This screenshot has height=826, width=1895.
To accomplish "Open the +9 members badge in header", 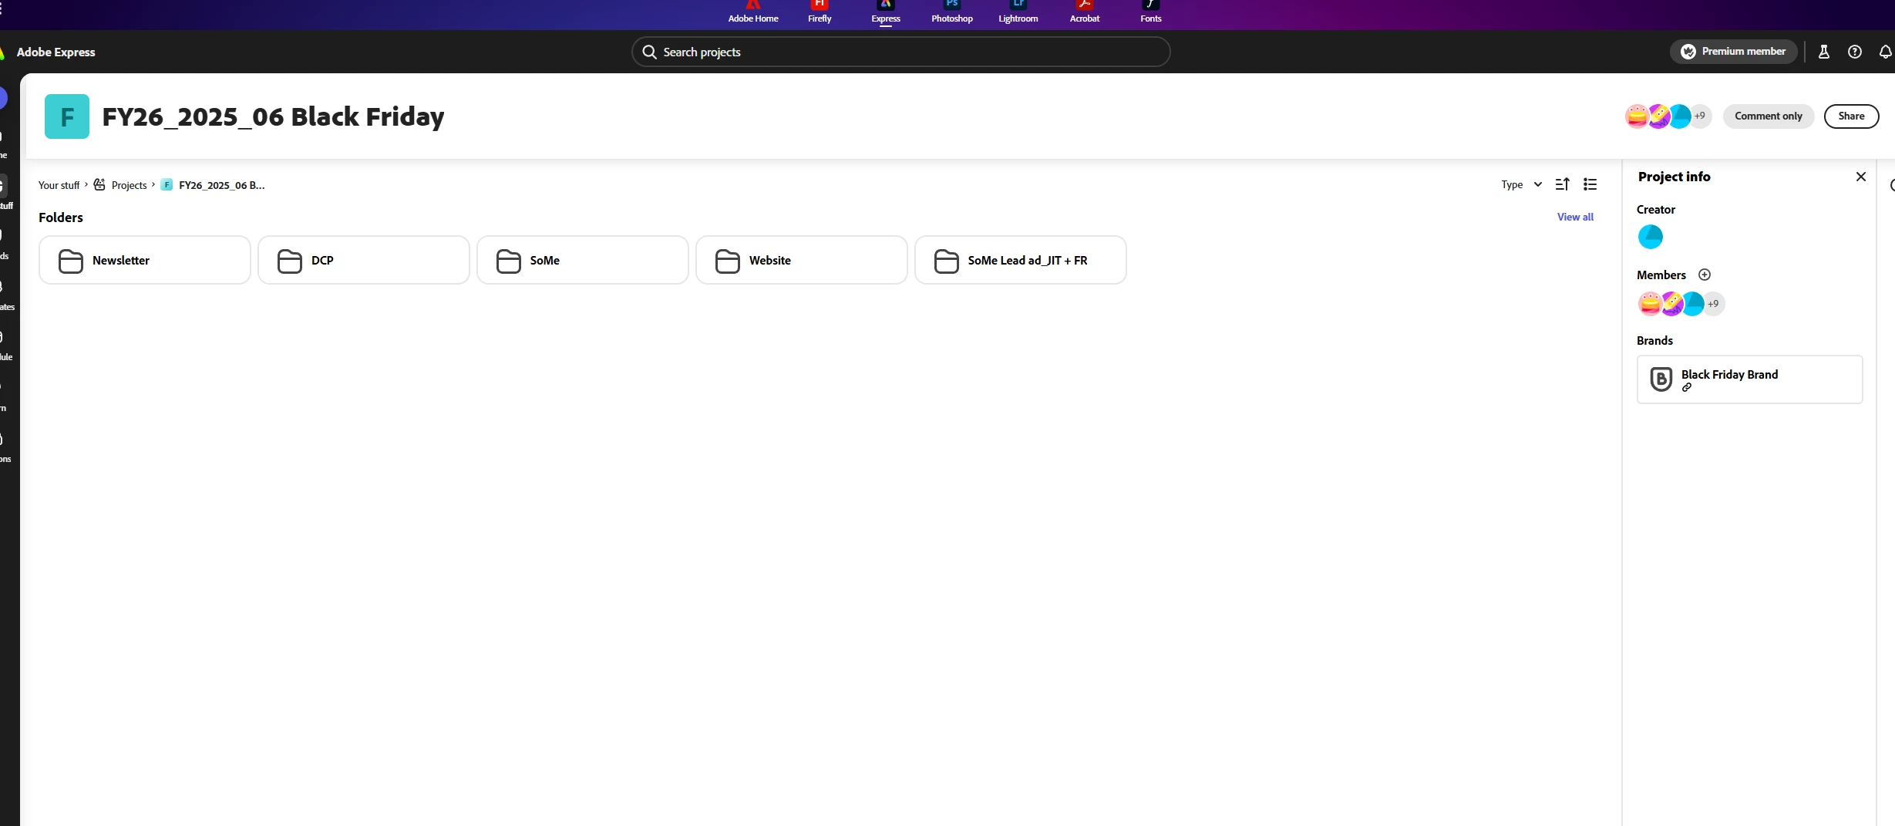I will click(x=1700, y=116).
